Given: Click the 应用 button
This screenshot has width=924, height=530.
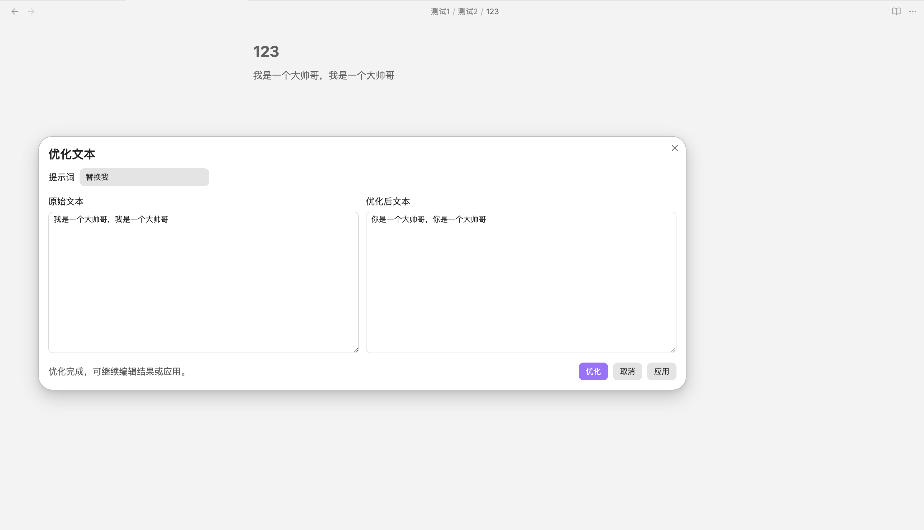Looking at the screenshot, I should (x=661, y=371).
